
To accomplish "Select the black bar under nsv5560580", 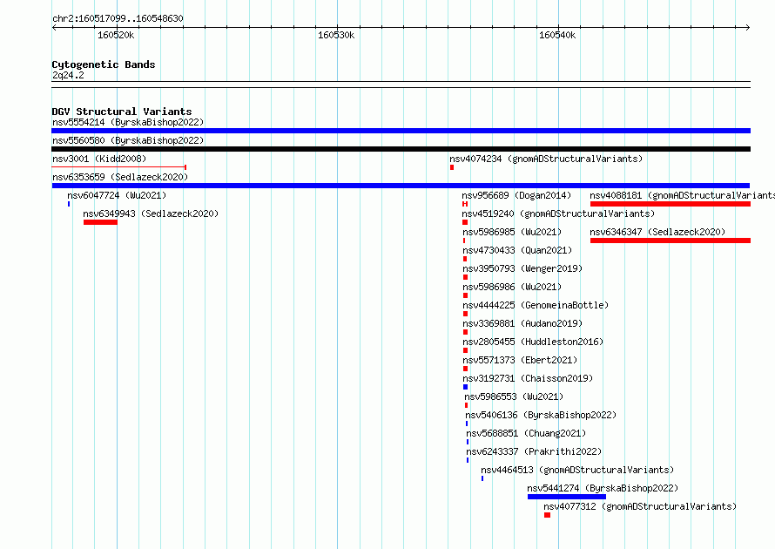I will click(x=401, y=149).
